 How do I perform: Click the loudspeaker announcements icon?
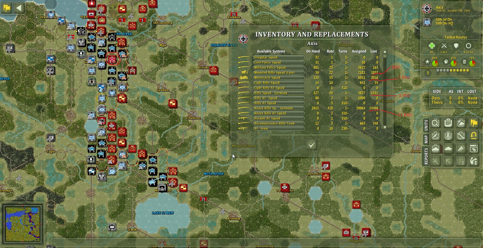[x=461, y=148]
